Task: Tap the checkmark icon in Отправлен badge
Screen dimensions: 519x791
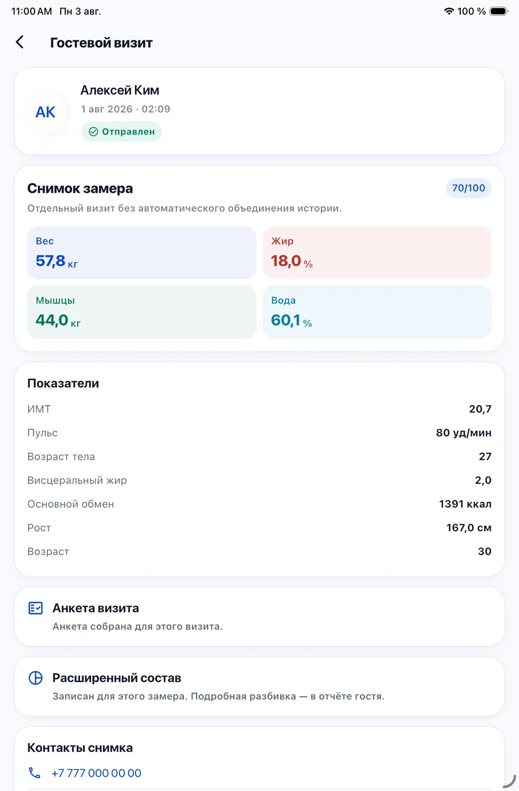Action: pos(93,132)
